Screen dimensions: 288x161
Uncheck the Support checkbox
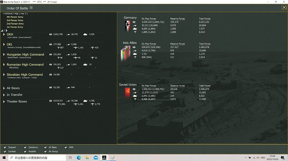[x=5, y=147]
